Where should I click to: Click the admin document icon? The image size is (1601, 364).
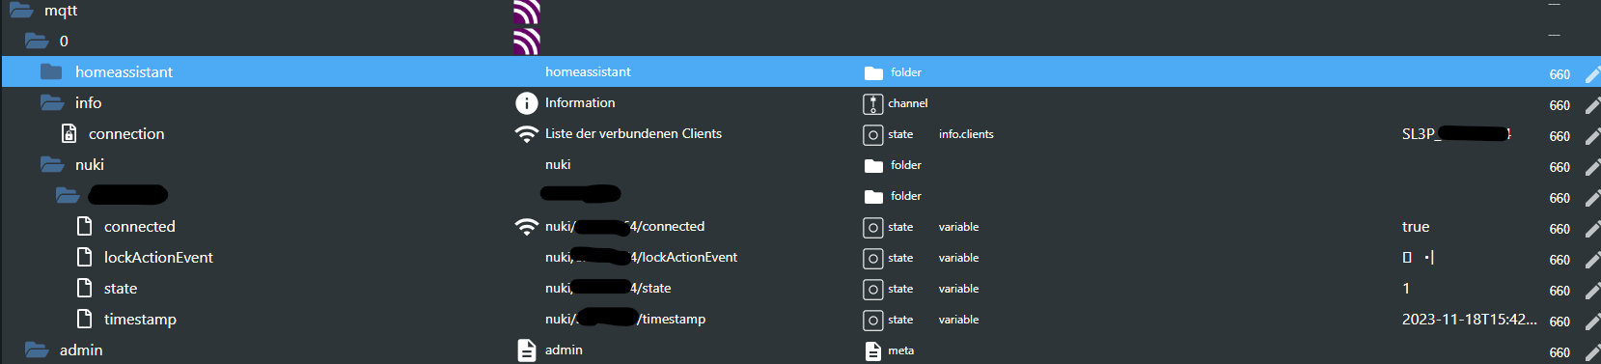526,350
